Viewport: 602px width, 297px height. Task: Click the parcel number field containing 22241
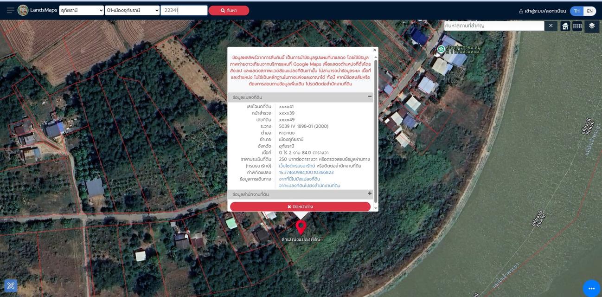coord(184,10)
